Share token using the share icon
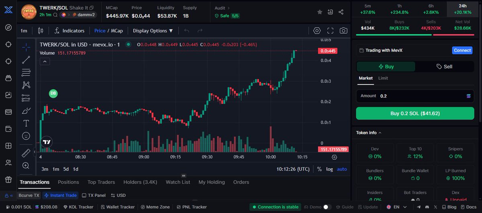 click(341, 12)
